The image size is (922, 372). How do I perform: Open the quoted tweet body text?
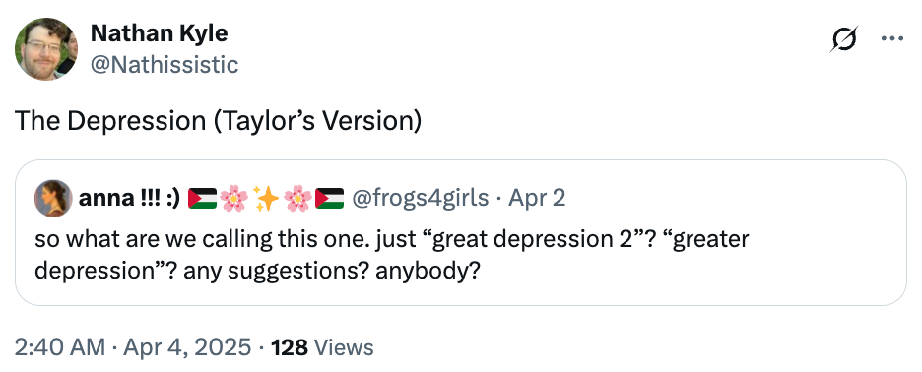pos(392,255)
